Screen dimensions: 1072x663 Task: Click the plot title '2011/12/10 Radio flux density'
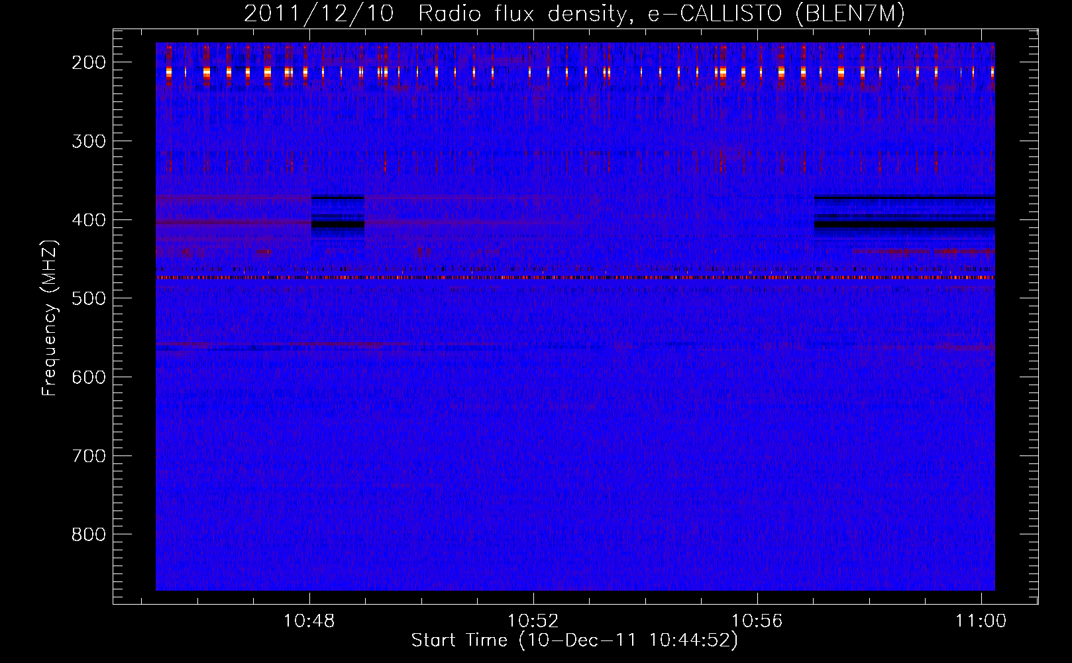tap(574, 14)
